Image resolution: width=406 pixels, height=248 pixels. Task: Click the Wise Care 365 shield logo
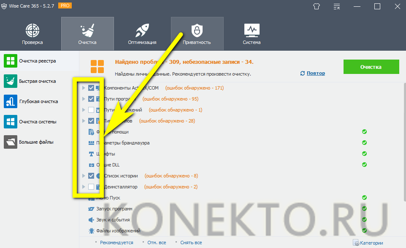pyautogui.click(x=4, y=6)
